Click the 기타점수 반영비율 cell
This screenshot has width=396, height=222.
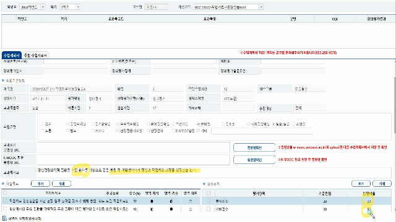pyautogui.click(x=369, y=209)
